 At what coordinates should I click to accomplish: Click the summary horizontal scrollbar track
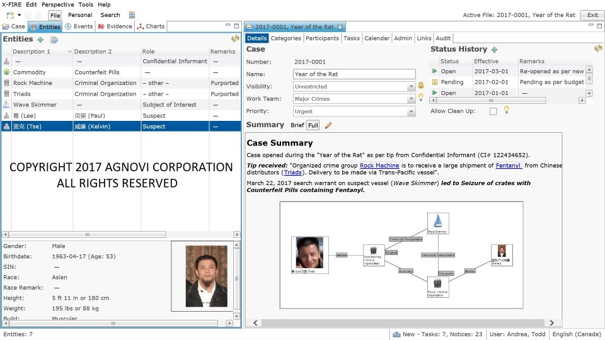pos(403,322)
